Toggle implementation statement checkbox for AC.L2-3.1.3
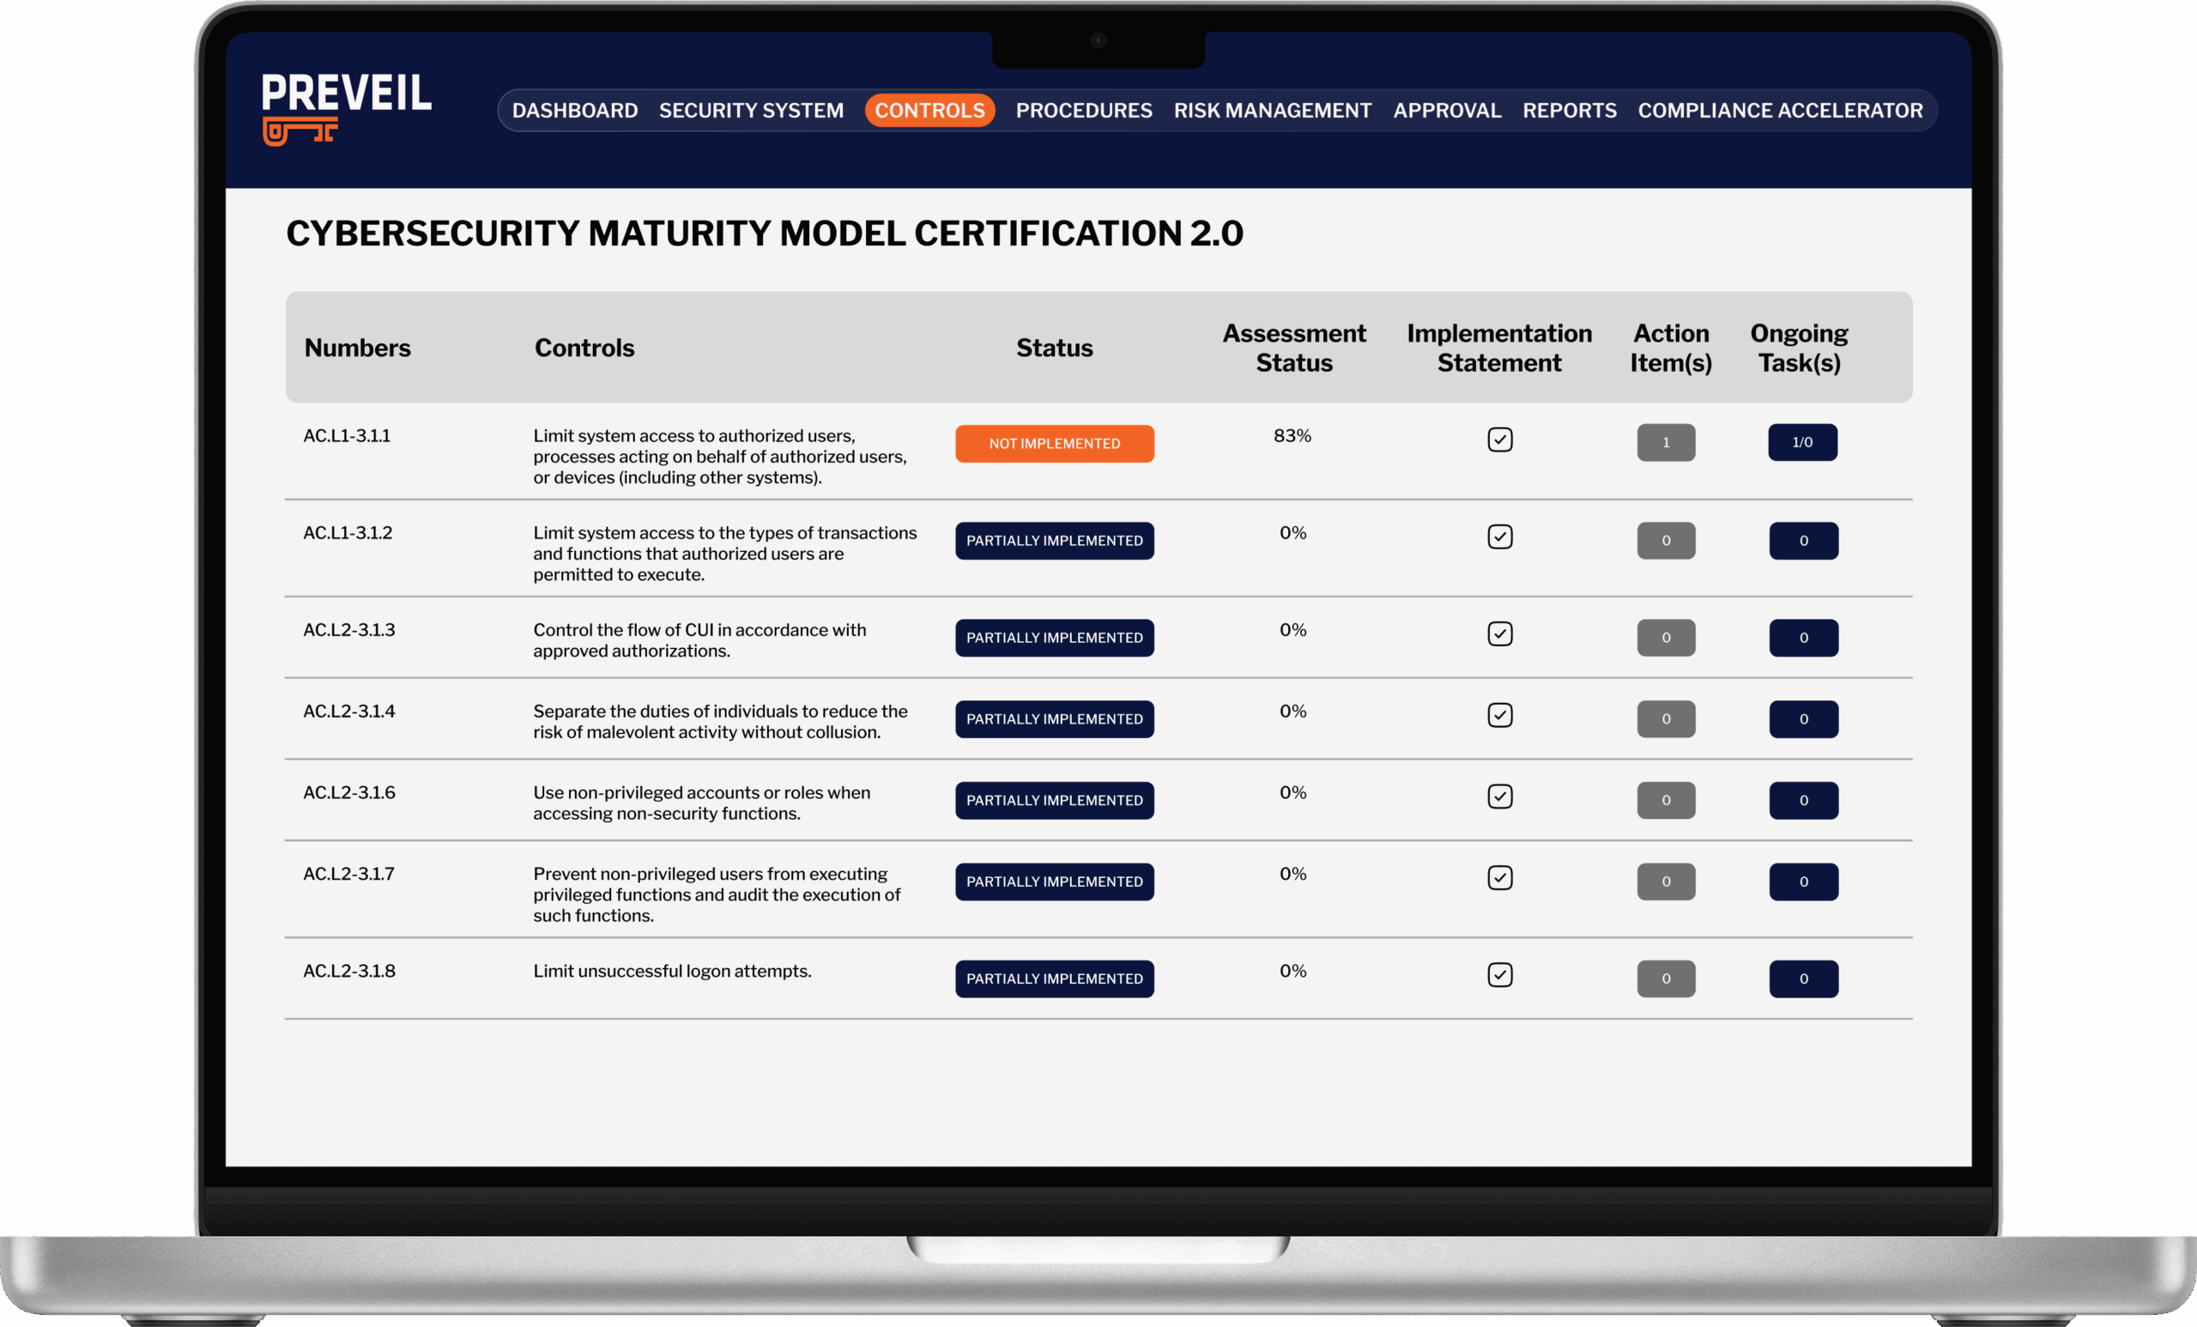 (x=1500, y=634)
